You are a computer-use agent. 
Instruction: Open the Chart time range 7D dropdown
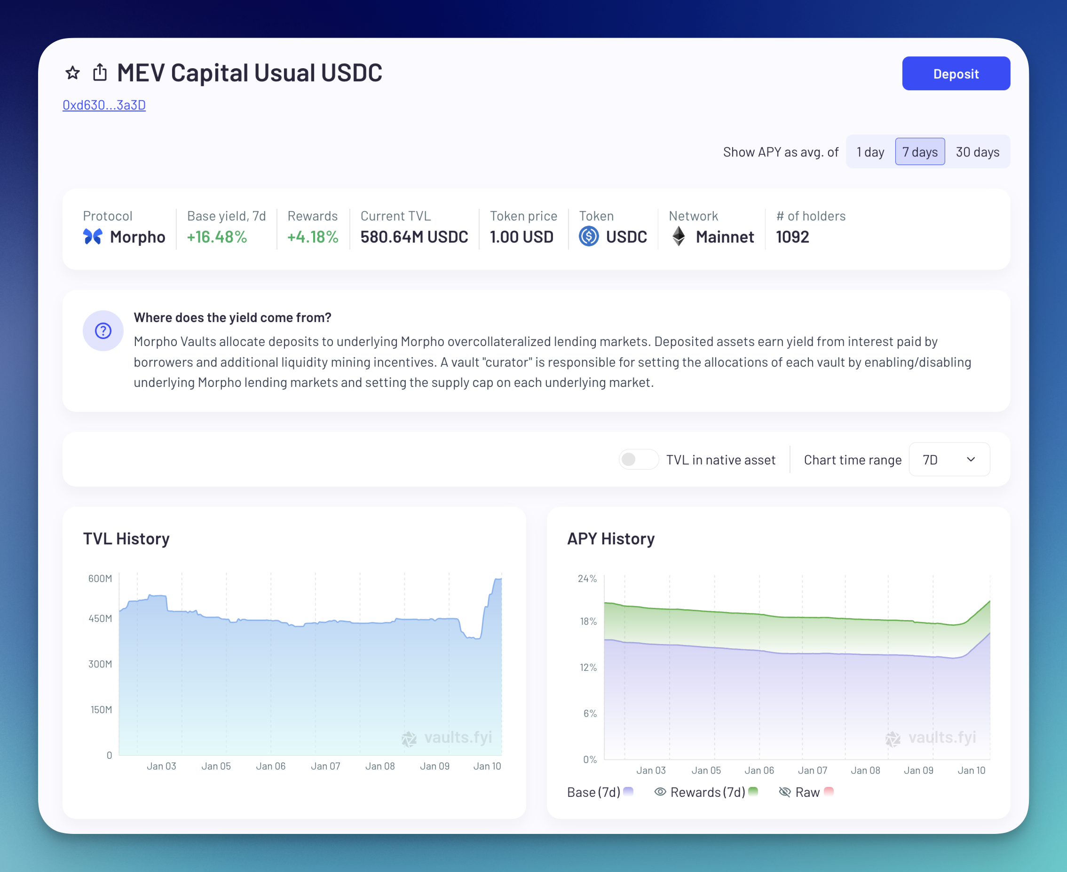click(949, 459)
